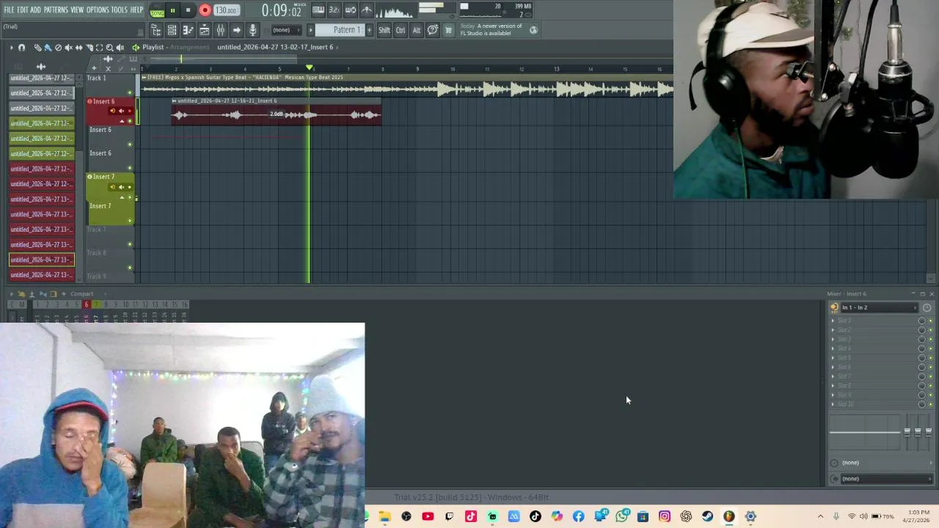Select the Playlist zoom tool
This screenshot has height=528, width=939.
tap(109, 48)
